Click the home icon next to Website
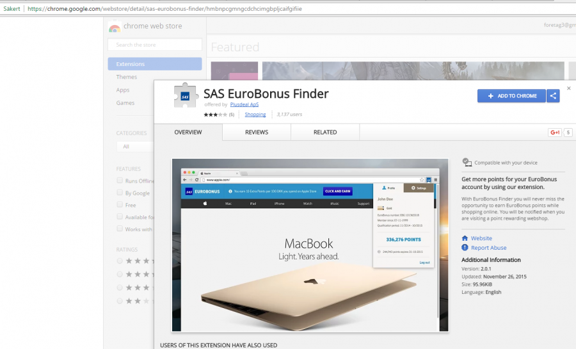The width and height of the screenshot is (576, 349). pyautogui.click(x=465, y=238)
